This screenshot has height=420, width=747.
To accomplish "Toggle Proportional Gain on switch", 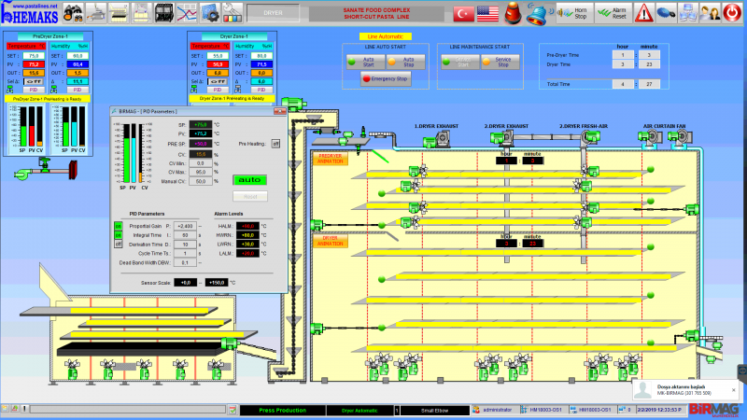I will click(119, 226).
